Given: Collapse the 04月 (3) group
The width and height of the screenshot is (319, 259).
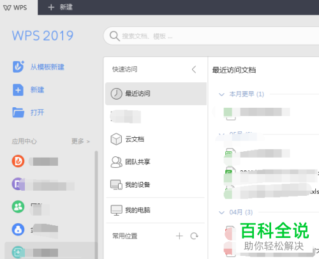Looking at the screenshot, I should pos(221,212).
